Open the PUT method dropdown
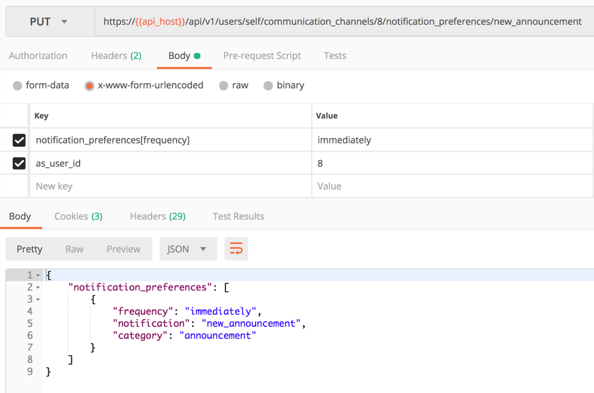The image size is (594, 393). coord(49,22)
